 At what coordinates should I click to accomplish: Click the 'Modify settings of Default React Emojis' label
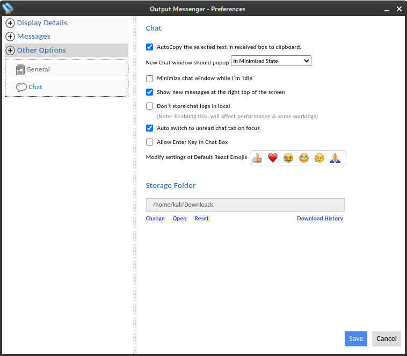pos(197,157)
